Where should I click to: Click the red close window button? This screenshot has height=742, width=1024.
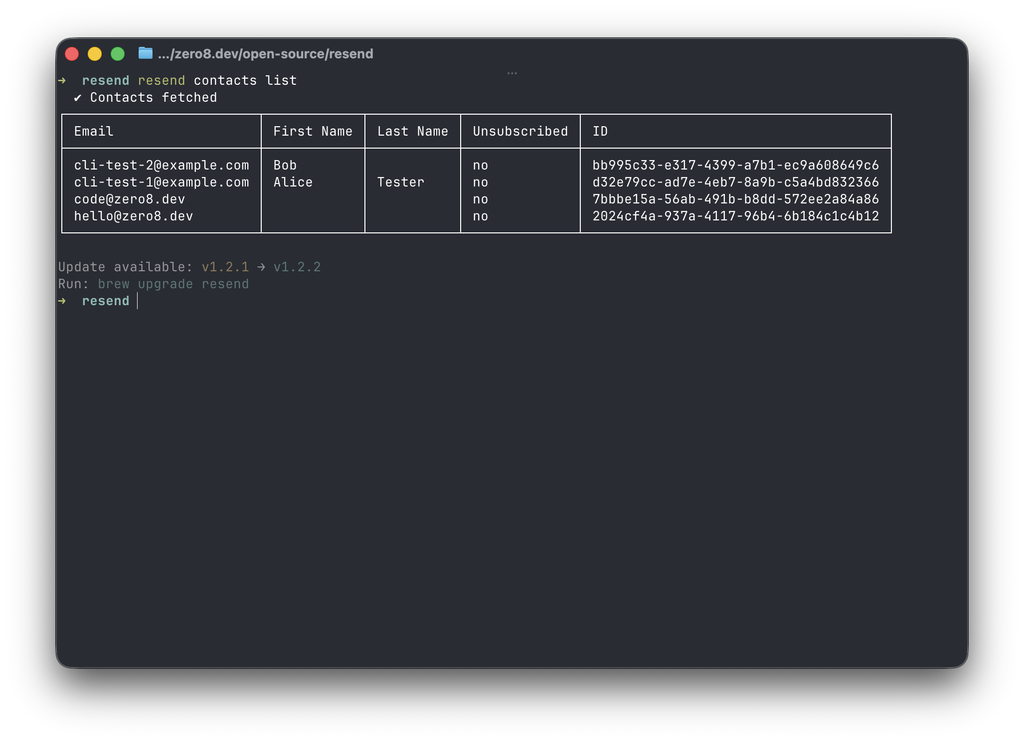[x=72, y=54]
